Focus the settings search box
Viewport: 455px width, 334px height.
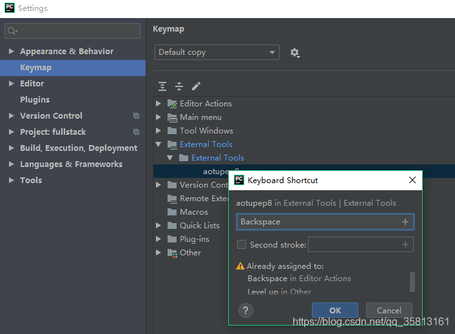[73, 31]
